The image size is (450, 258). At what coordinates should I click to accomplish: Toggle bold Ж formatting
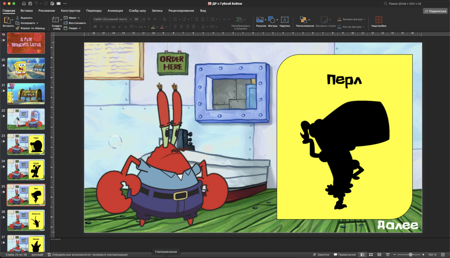click(x=95, y=27)
